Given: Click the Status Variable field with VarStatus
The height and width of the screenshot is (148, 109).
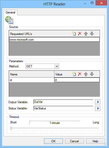Looking at the screenshot, I should tap(63, 108).
